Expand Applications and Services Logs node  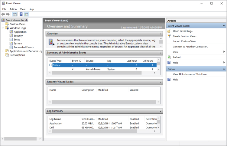click(x=3, y=51)
